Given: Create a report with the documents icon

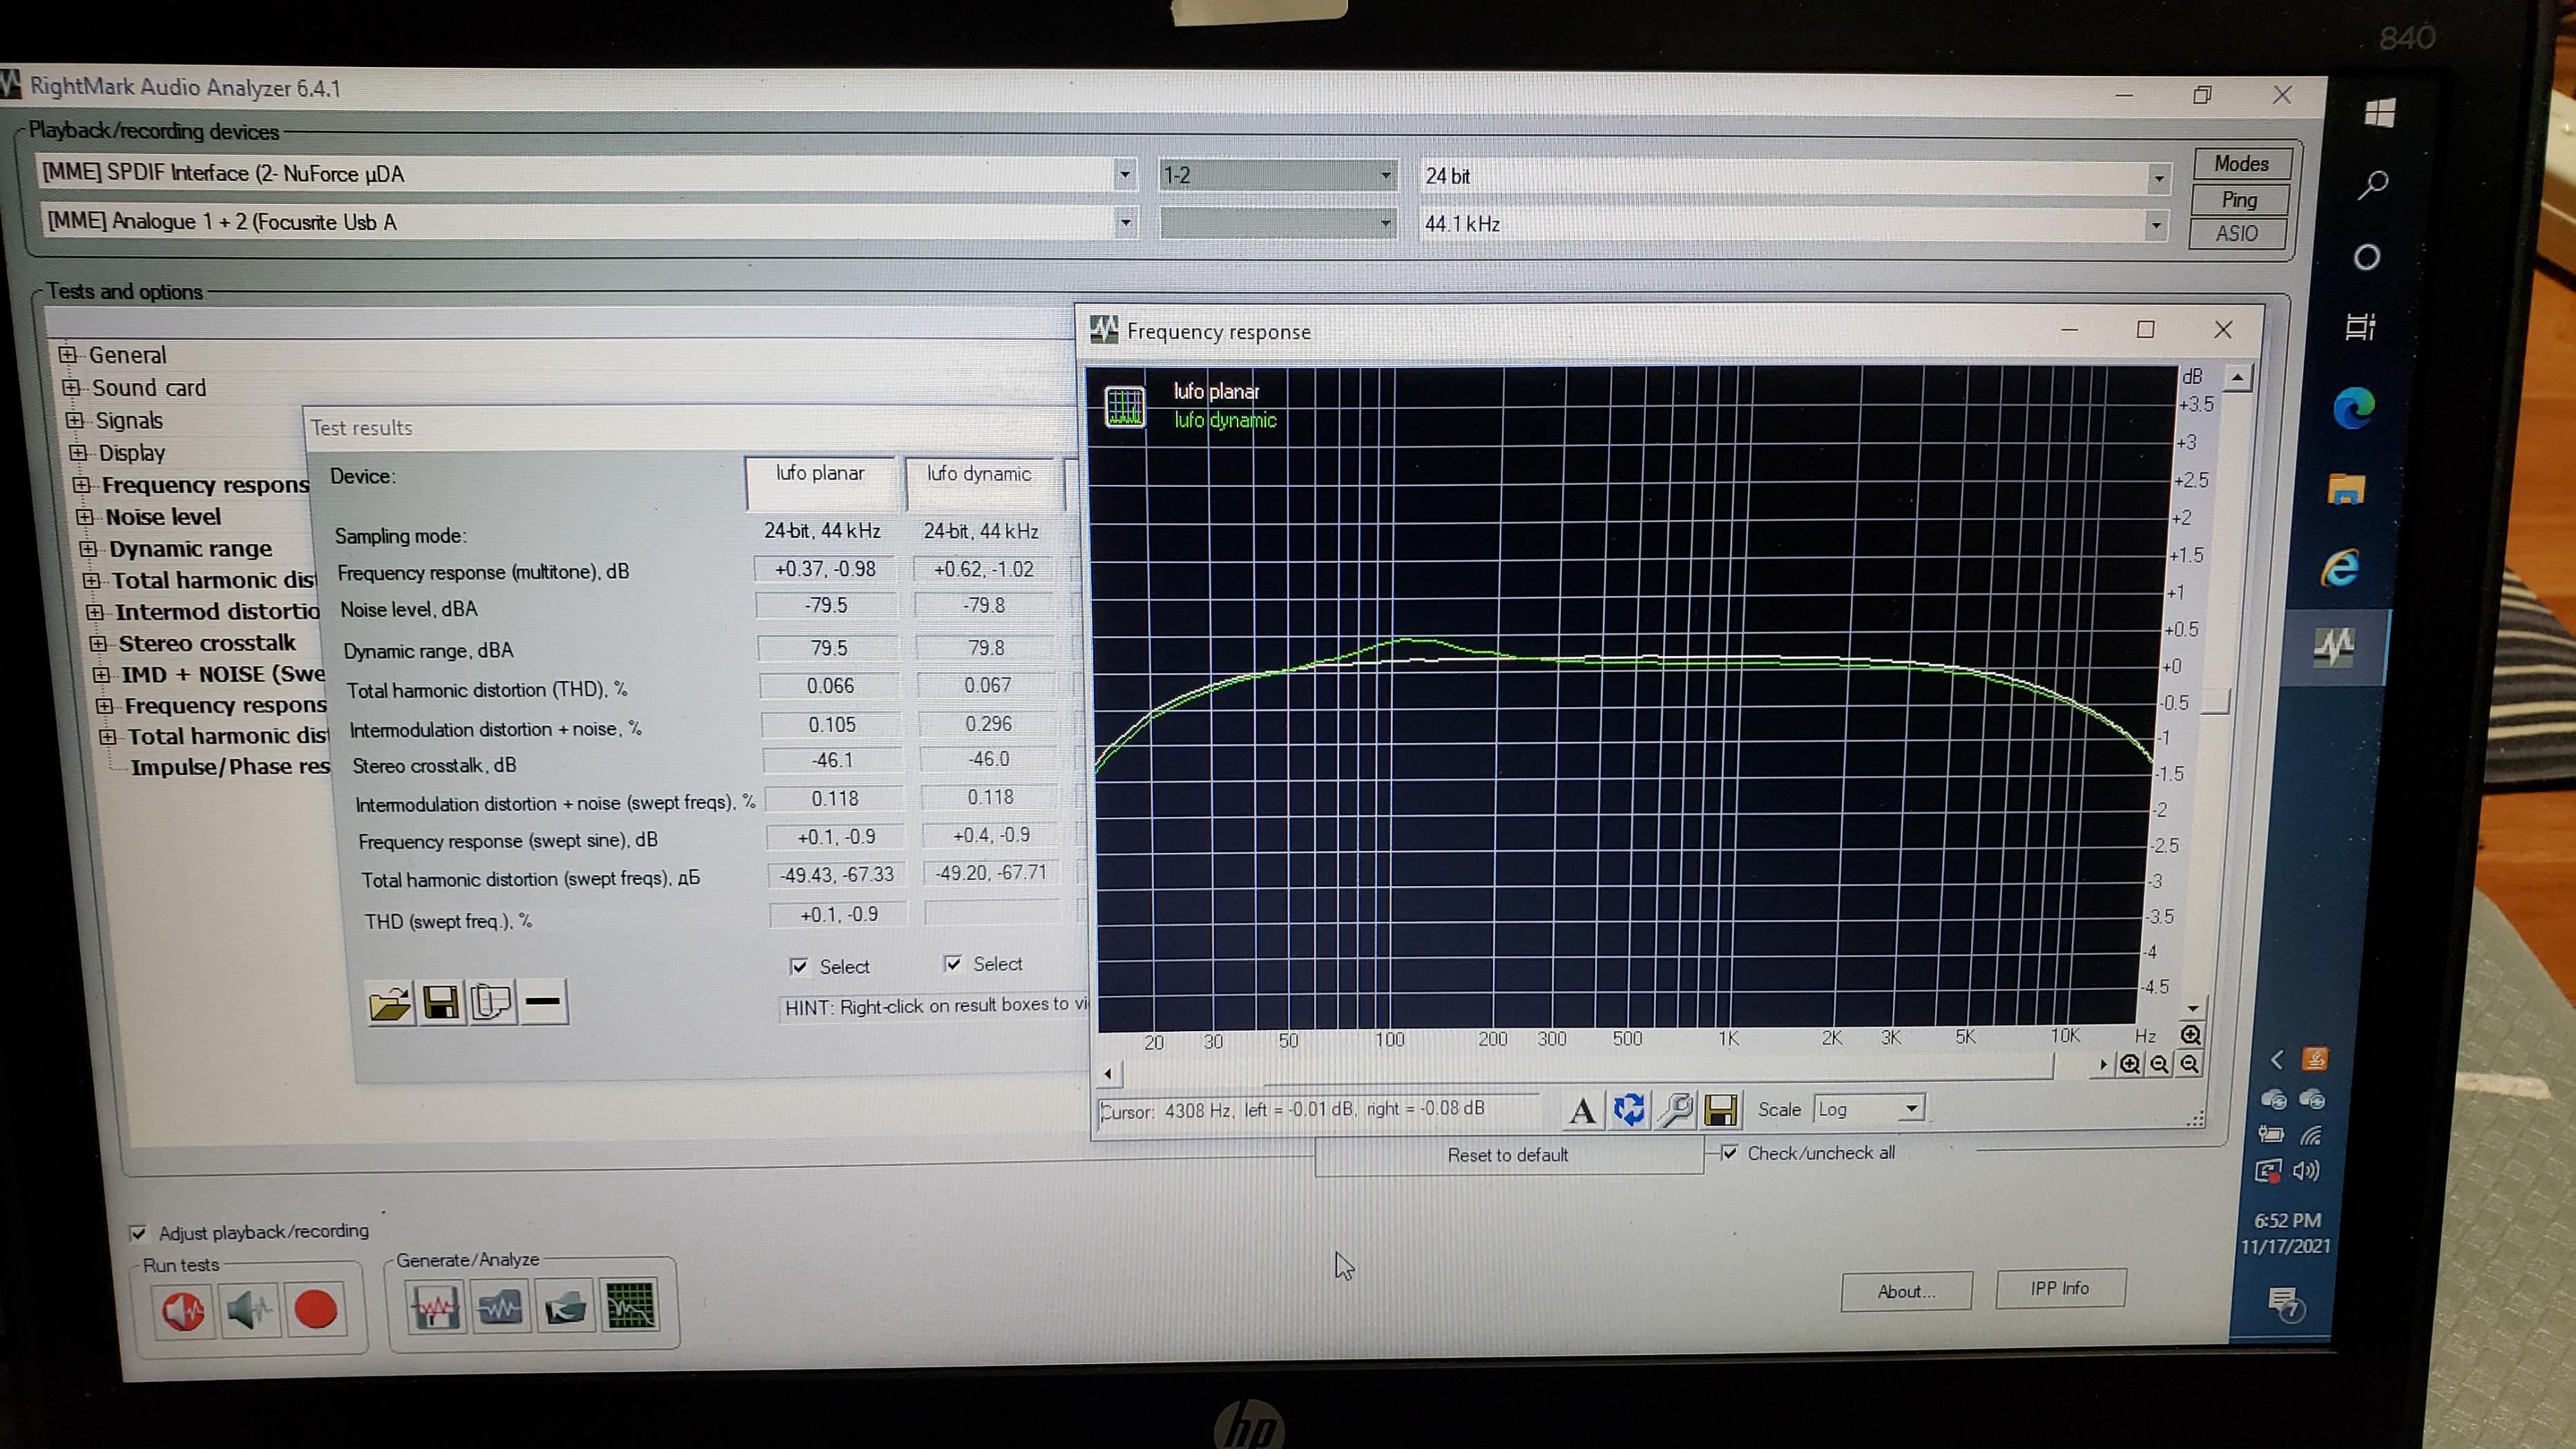Looking at the screenshot, I should click(x=492, y=1002).
